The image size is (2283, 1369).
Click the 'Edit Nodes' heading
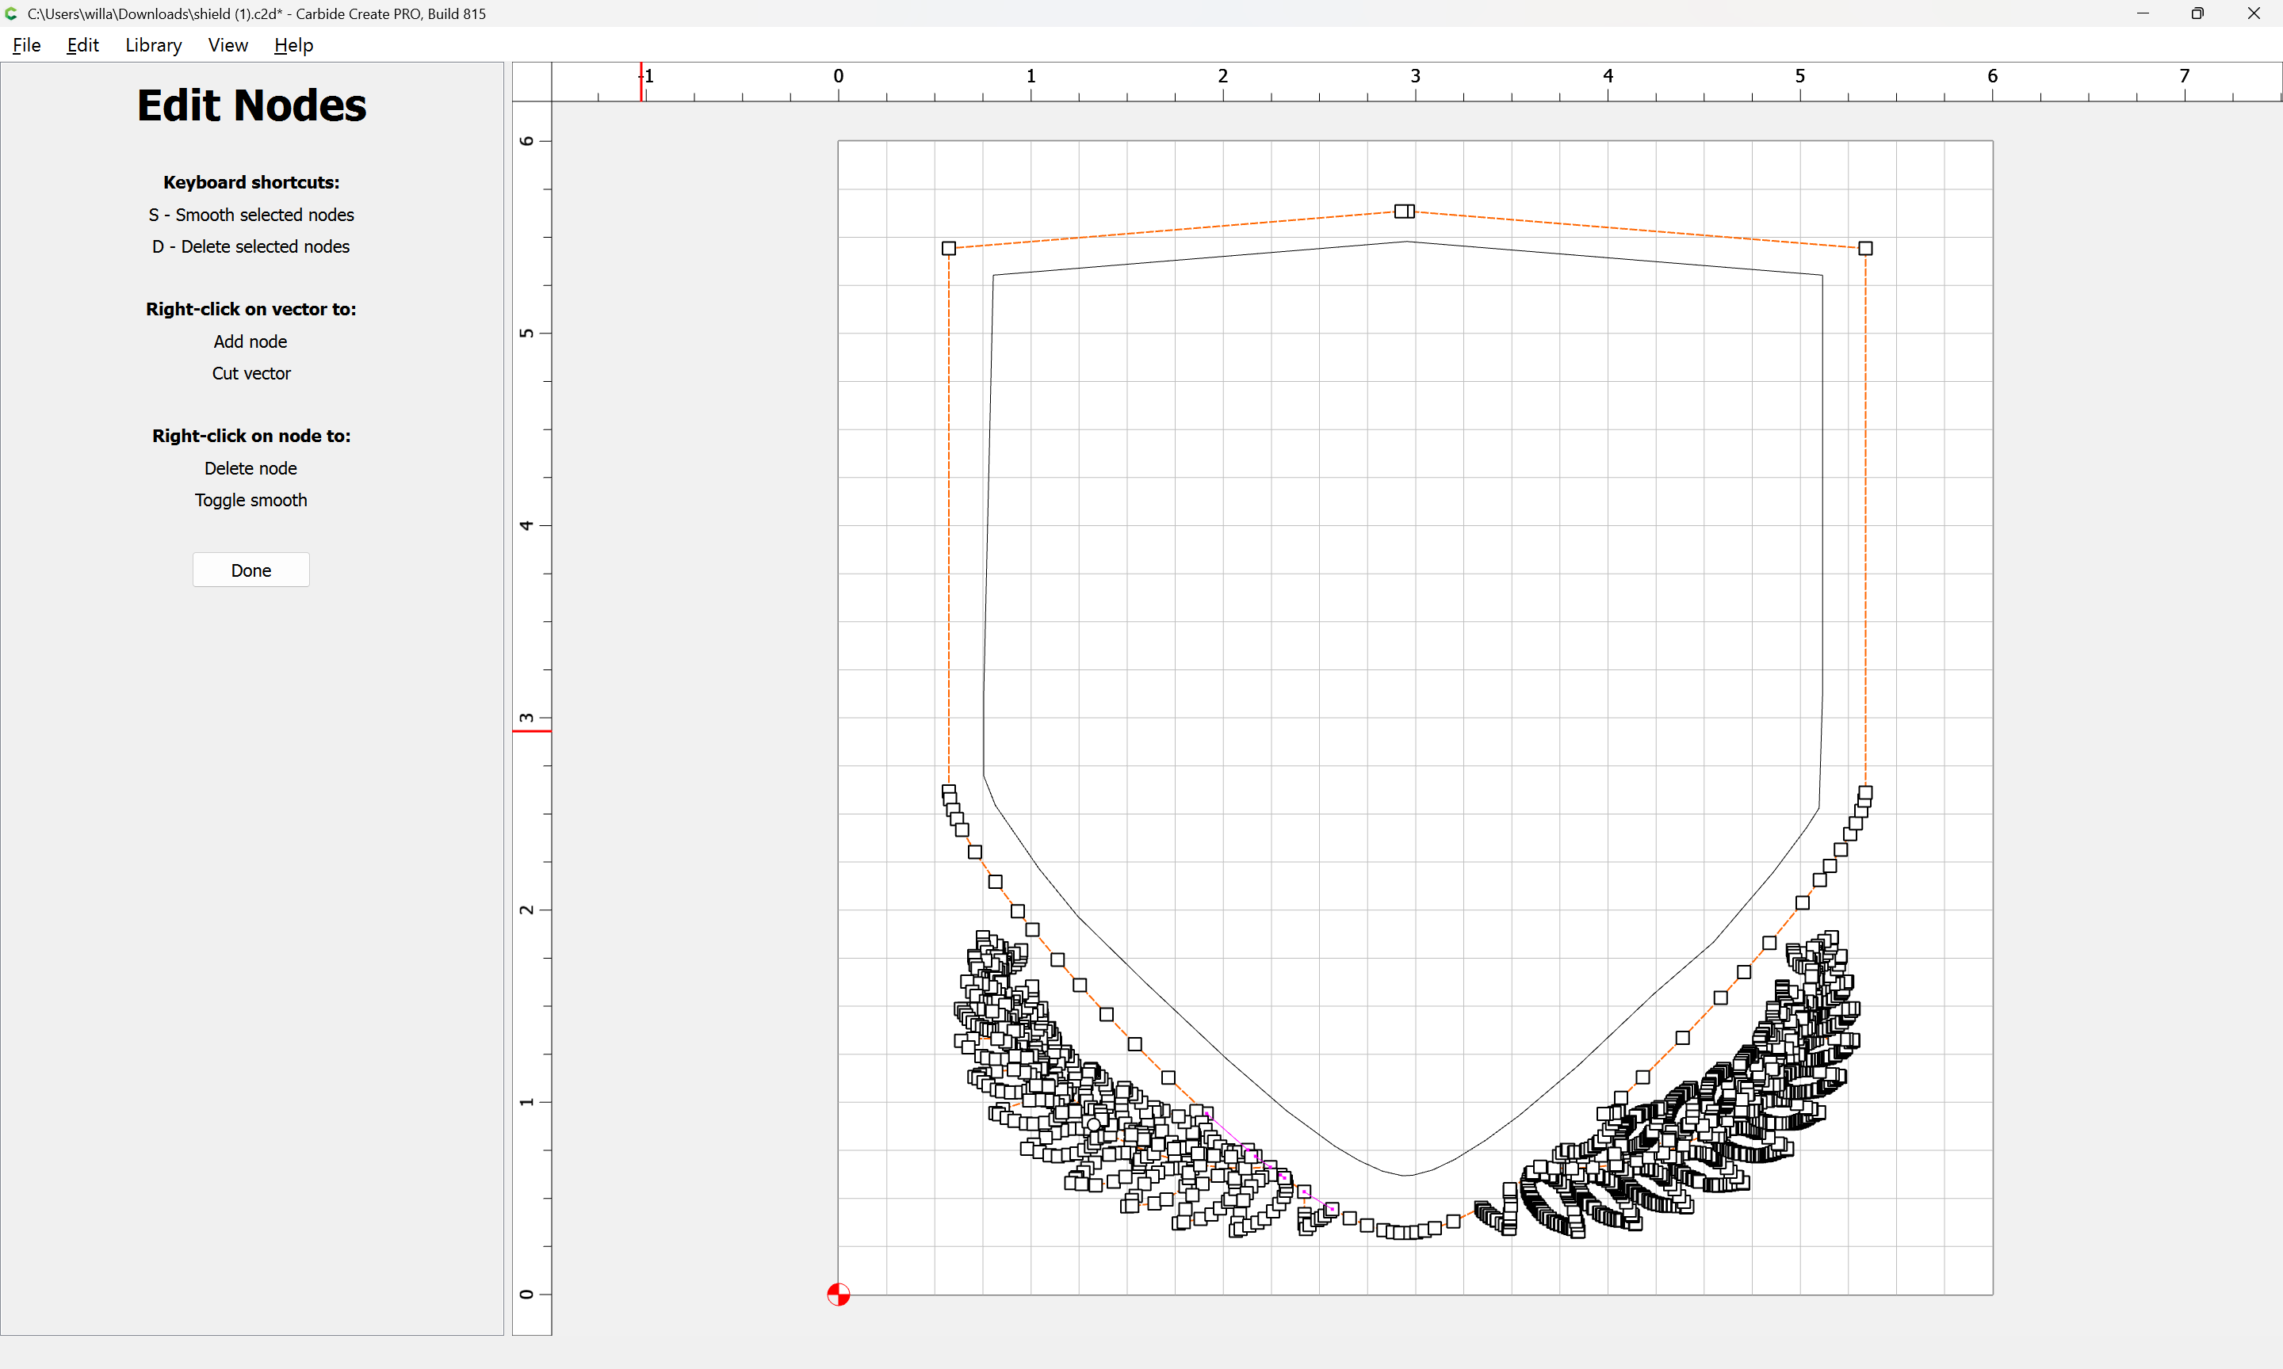click(251, 105)
